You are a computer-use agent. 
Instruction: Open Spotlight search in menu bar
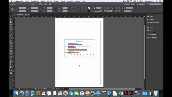tap(156, 1)
